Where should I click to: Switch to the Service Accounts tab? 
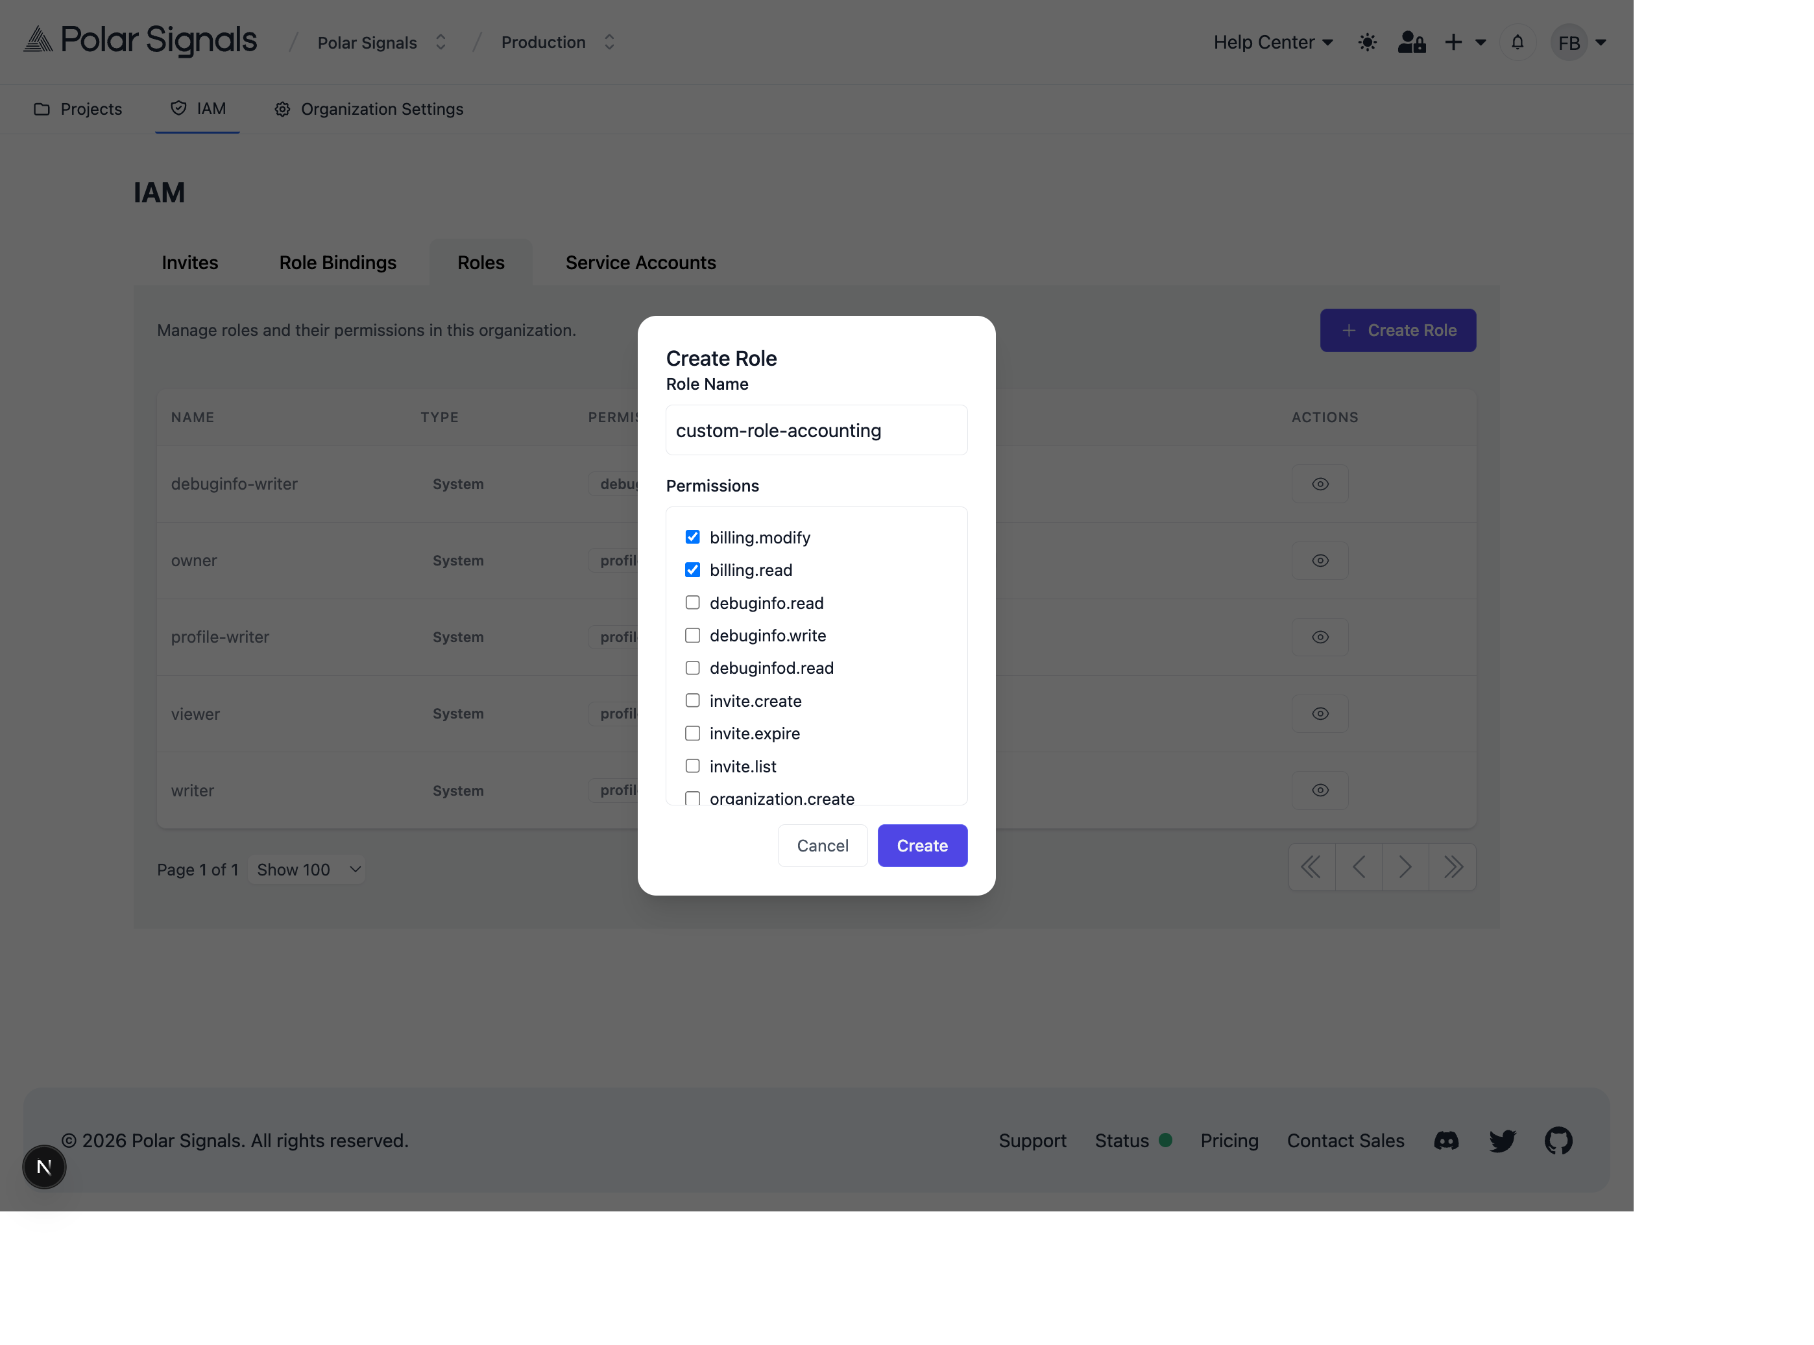[640, 262]
